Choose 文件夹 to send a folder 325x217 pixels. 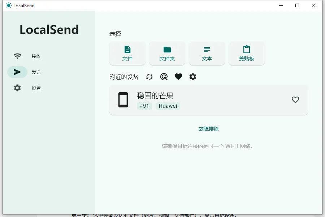[167, 54]
